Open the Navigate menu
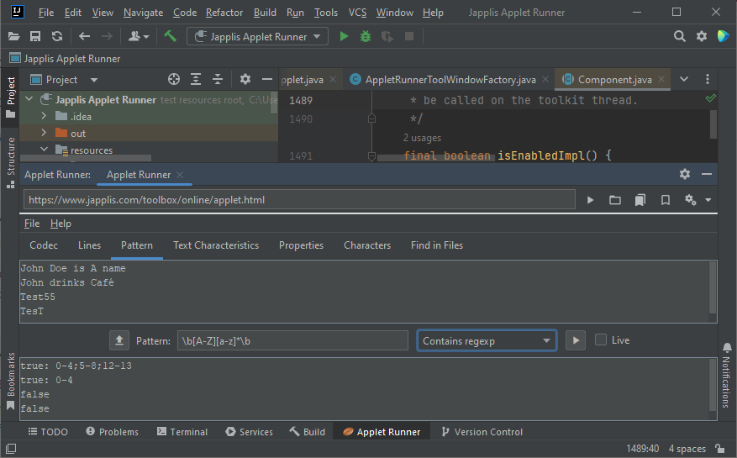The image size is (737, 458). [x=144, y=13]
